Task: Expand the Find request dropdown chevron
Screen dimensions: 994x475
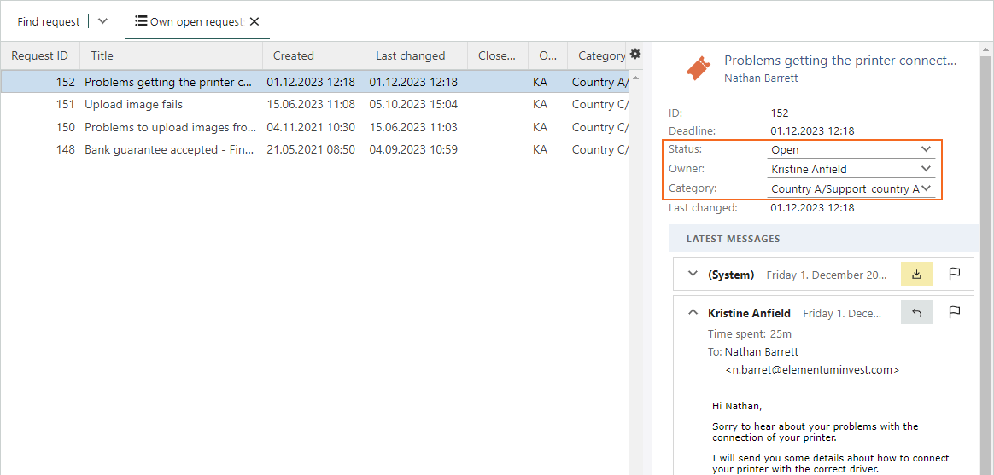Action: point(102,21)
